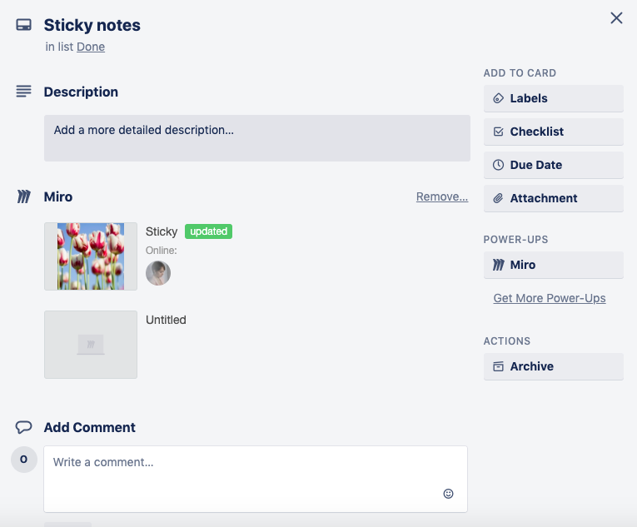
Task: Close the card dialog with X
Action: coord(616,18)
